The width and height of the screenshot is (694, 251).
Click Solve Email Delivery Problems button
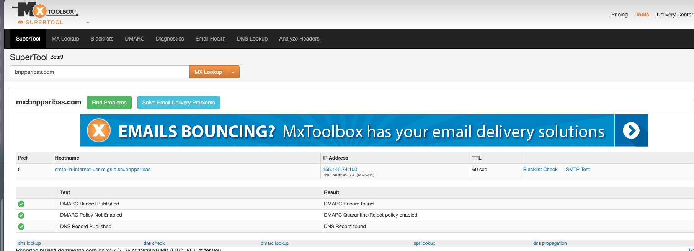[x=179, y=103]
